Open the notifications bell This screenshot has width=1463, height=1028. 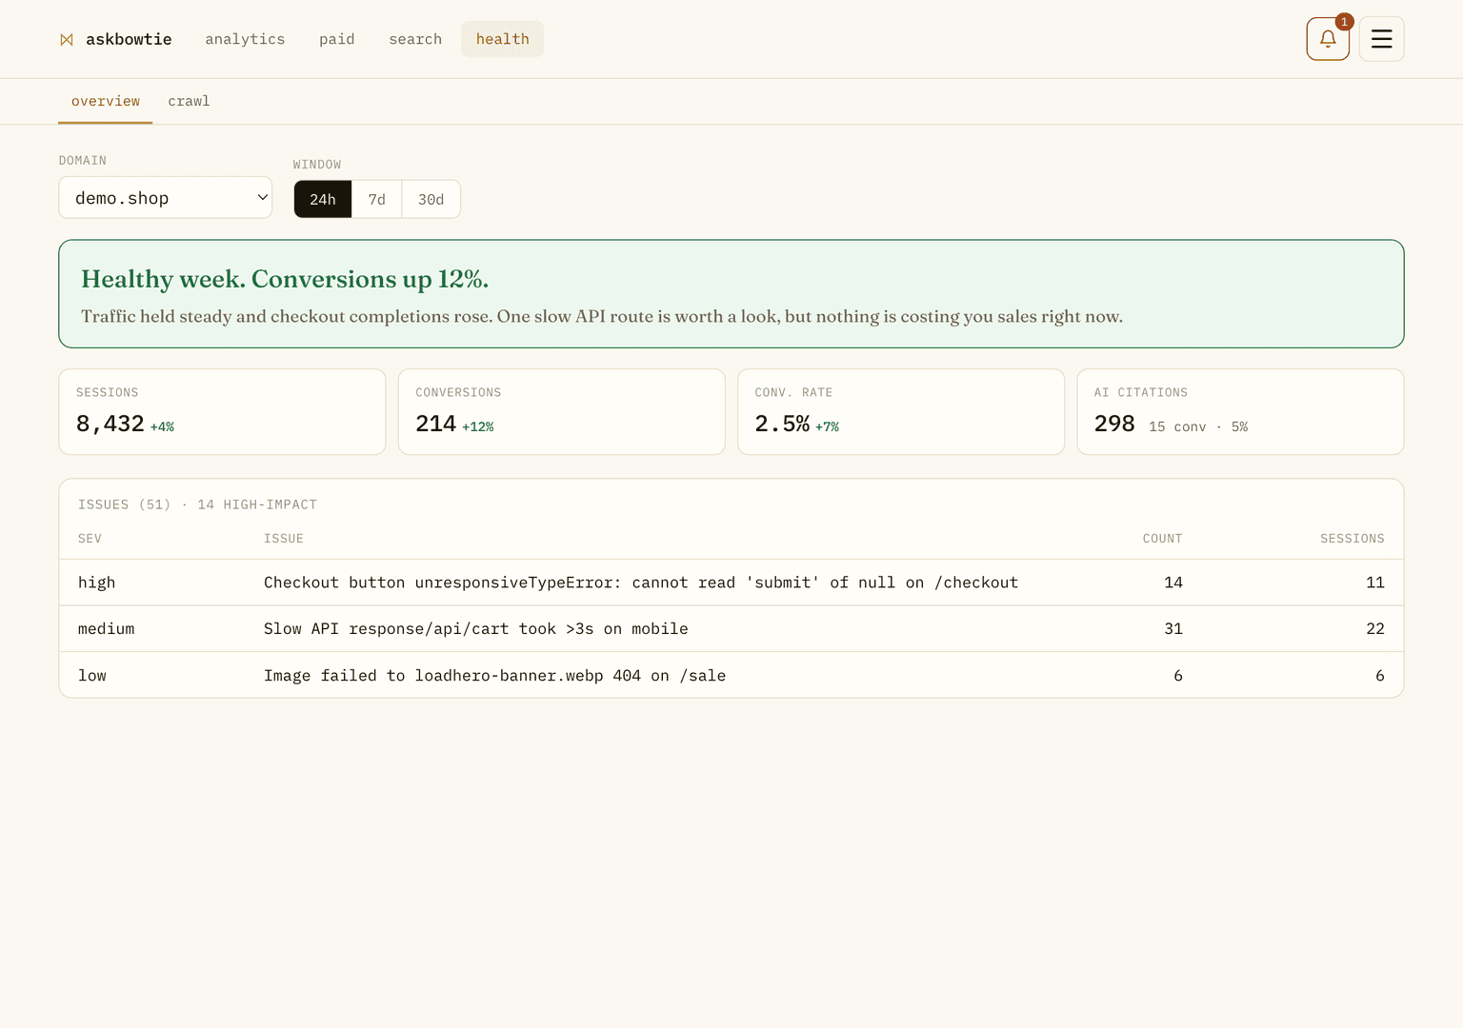point(1328,39)
